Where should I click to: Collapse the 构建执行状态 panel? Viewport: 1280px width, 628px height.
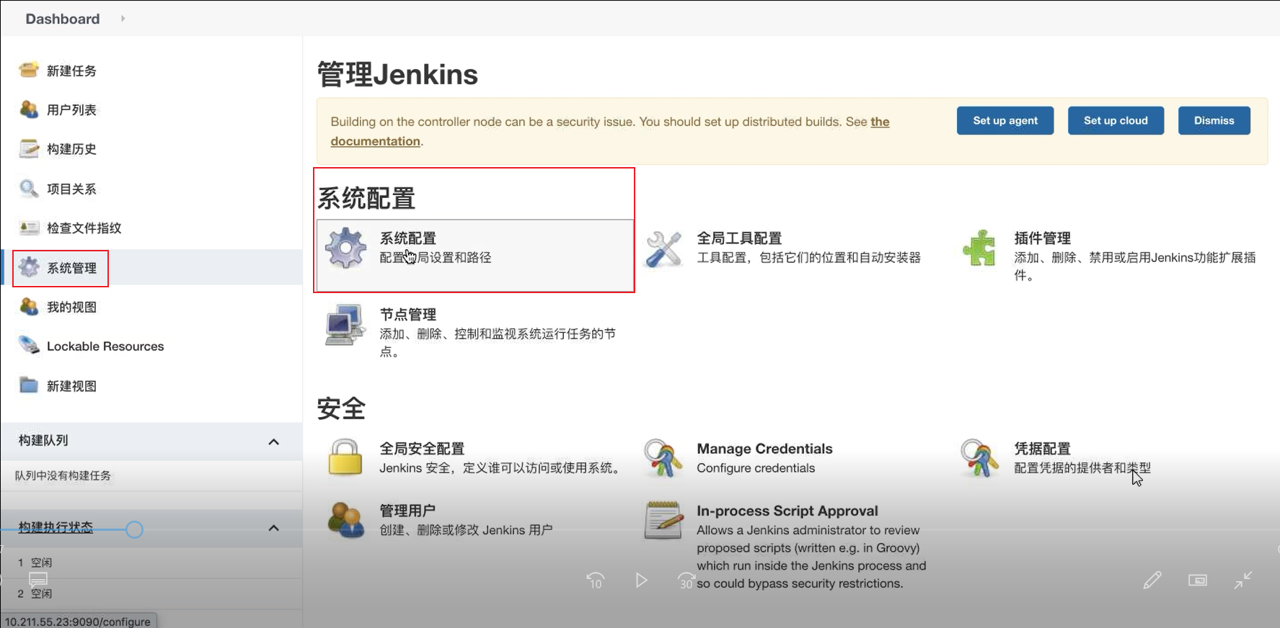tap(273, 528)
